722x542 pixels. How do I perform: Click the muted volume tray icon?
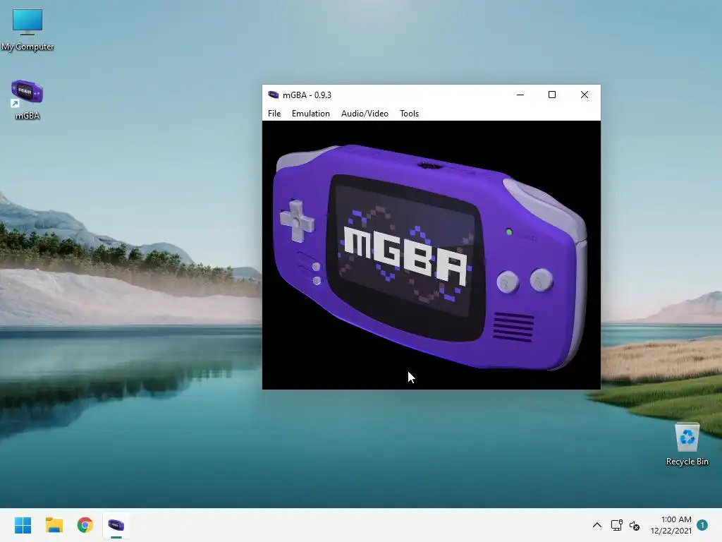[635, 525]
